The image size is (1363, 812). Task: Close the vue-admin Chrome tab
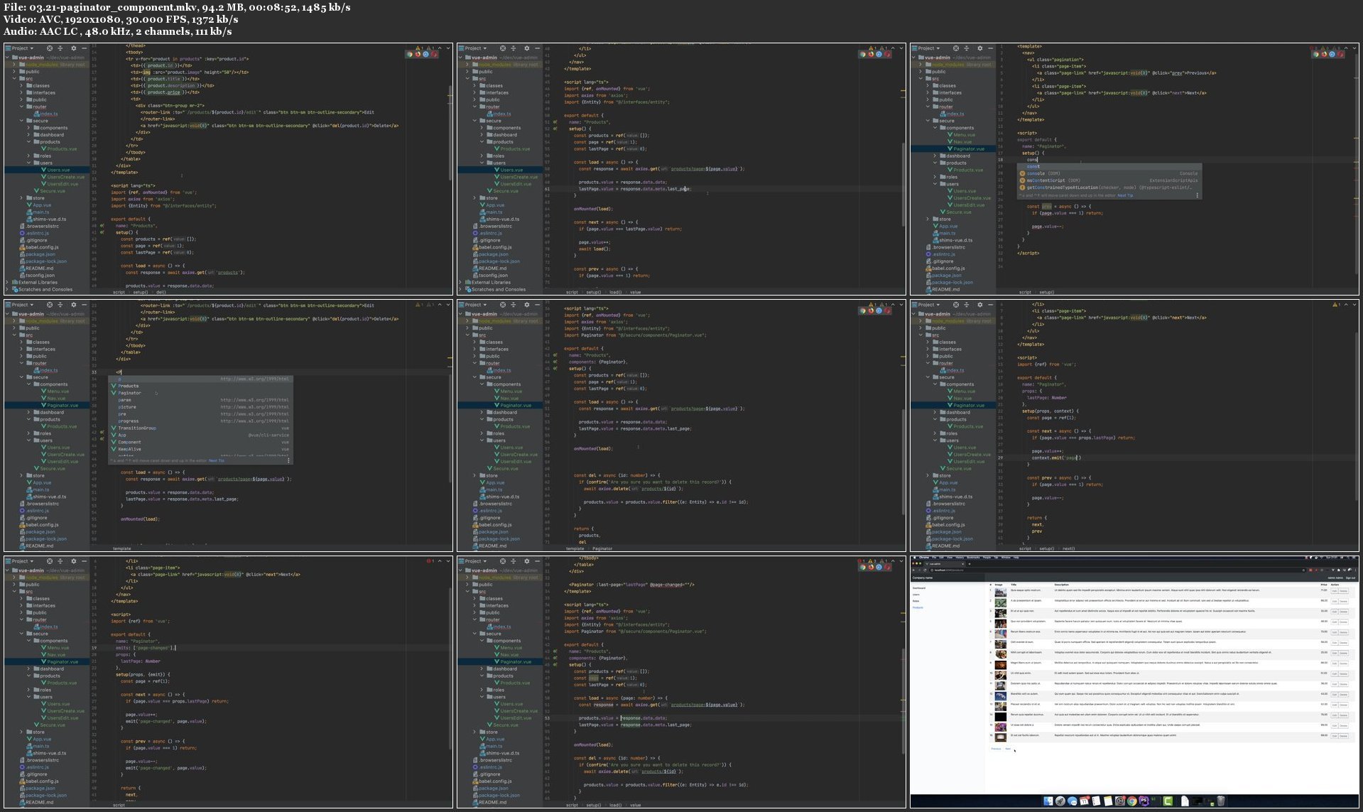pyautogui.click(x=962, y=564)
